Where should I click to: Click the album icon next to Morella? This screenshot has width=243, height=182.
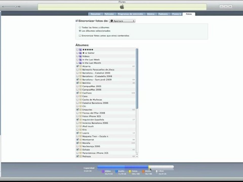(x=80, y=143)
